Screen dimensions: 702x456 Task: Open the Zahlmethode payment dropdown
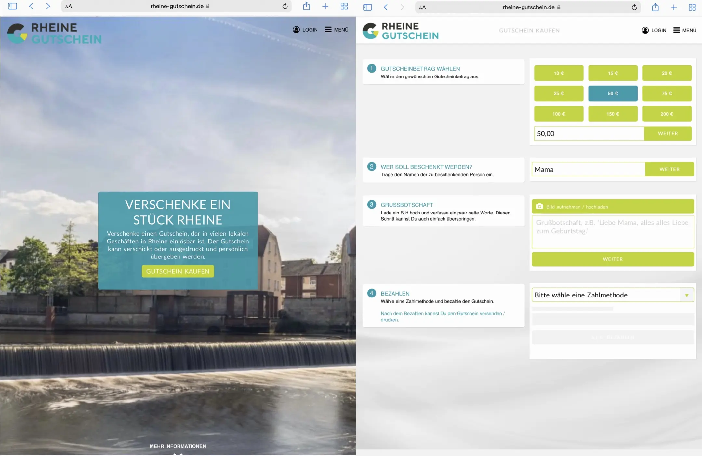[613, 295]
